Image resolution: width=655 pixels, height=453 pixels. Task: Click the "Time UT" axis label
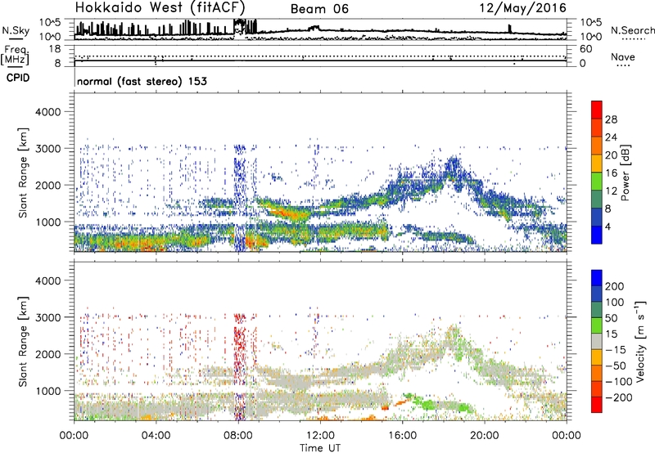point(320,448)
